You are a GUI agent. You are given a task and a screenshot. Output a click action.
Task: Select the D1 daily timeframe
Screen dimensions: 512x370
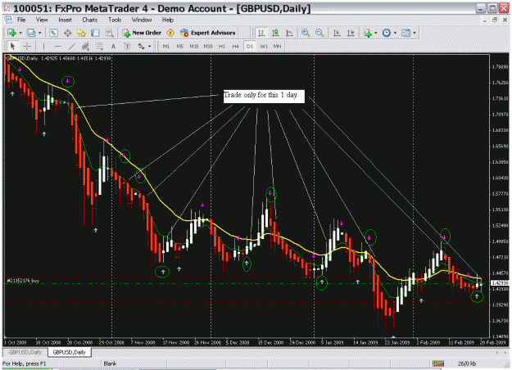[x=250, y=47]
